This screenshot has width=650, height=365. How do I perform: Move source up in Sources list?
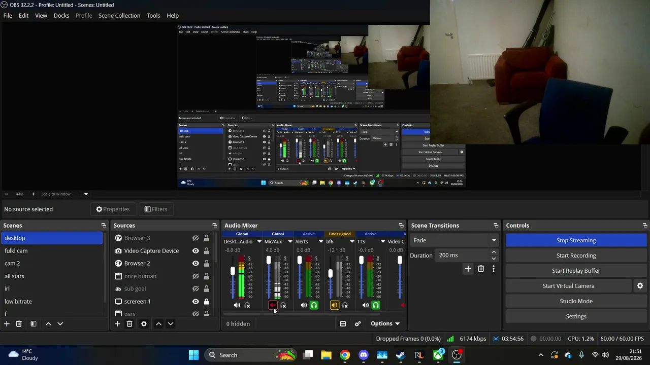[x=158, y=323]
